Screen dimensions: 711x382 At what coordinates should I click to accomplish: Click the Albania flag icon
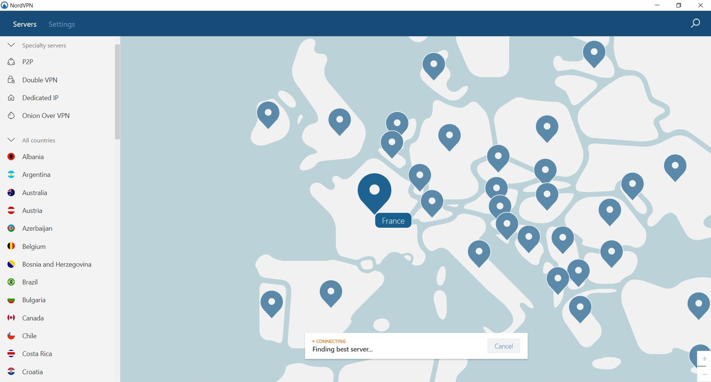pos(11,157)
